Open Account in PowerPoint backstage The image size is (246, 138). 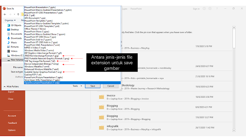[x=12, y=116]
